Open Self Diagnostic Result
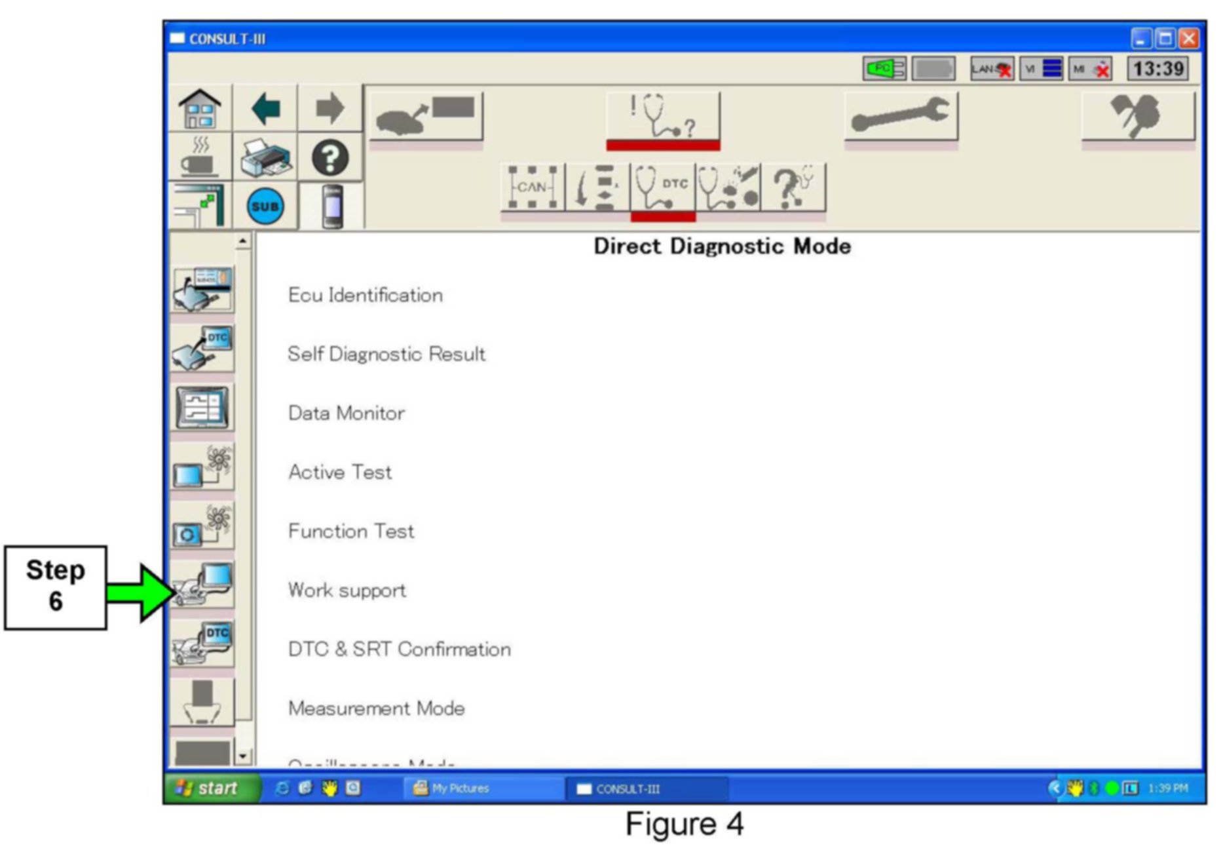The width and height of the screenshot is (1223, 854). coord(386,354)
